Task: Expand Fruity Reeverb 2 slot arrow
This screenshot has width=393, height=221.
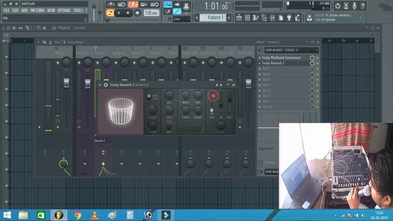Action: [260, 63]
